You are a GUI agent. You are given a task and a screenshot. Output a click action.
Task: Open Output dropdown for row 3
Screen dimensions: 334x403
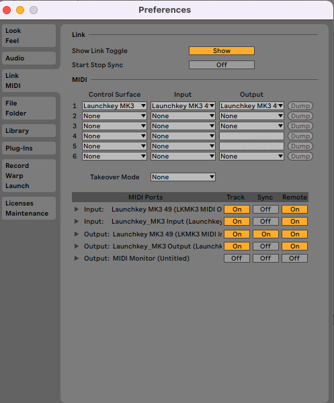pos(251,126)
